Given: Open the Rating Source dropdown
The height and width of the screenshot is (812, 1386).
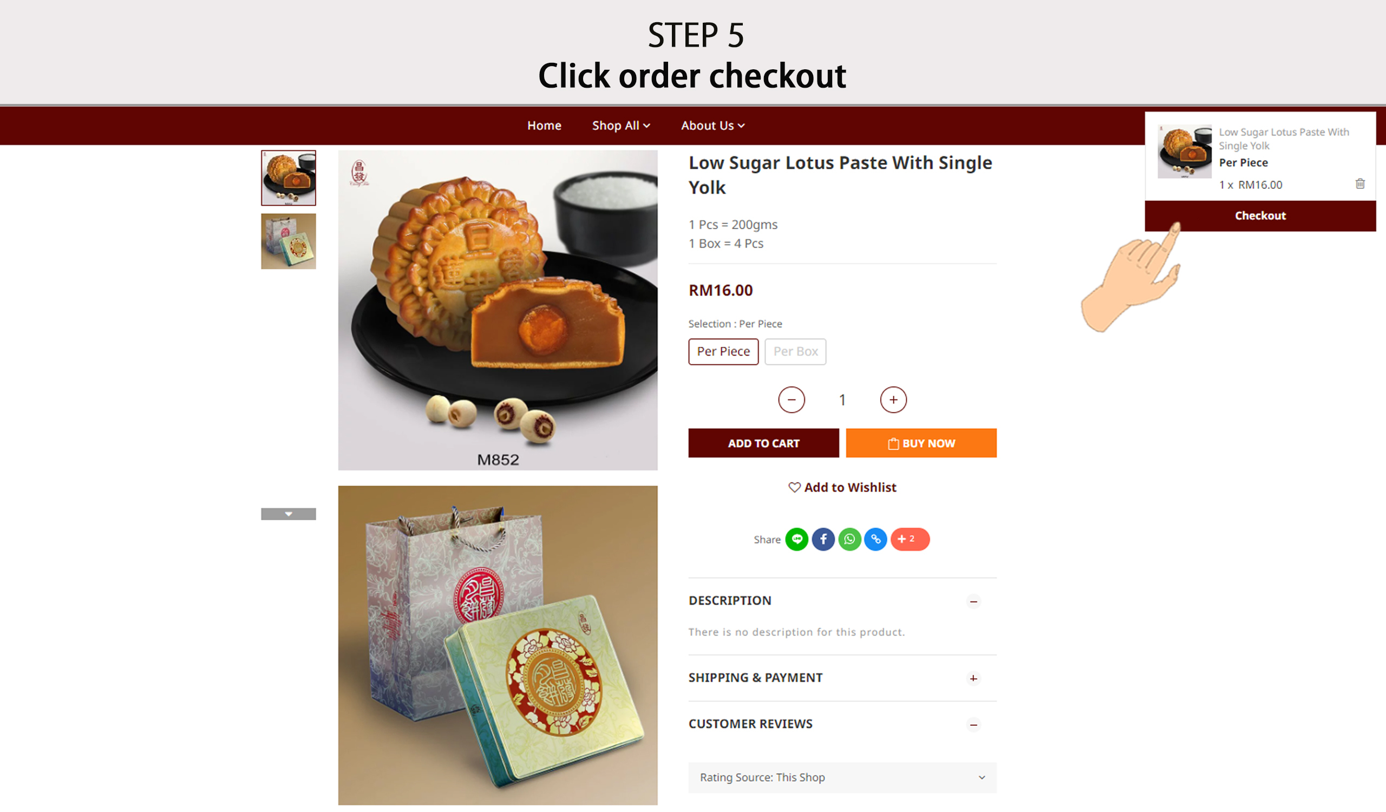Looking at the screenshot, I should 842,777.
